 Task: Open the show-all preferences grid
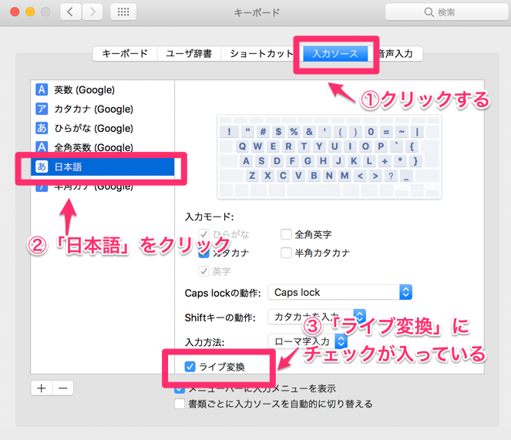124,12
